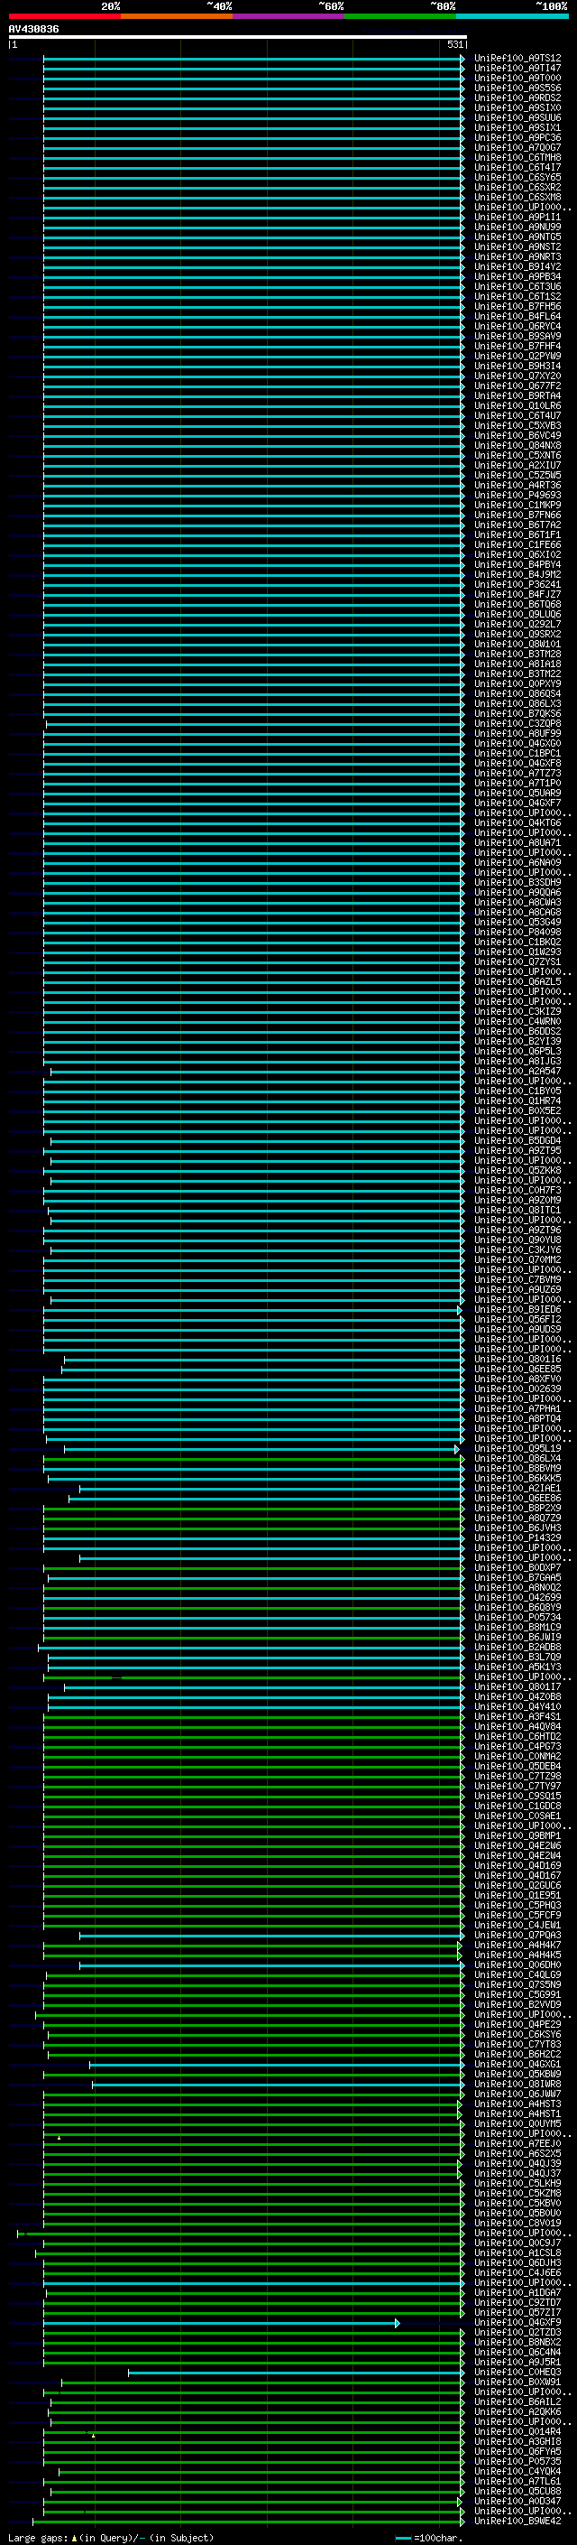Select the UniRef100_Q6RYC4 label
Screen dimensions: 577x2545
pos(517,326)
